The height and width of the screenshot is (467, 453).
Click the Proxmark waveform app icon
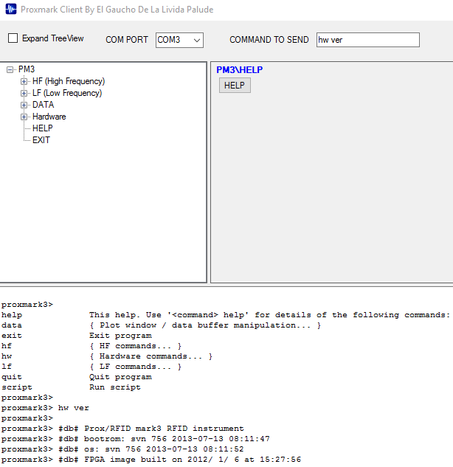[11, 9]
